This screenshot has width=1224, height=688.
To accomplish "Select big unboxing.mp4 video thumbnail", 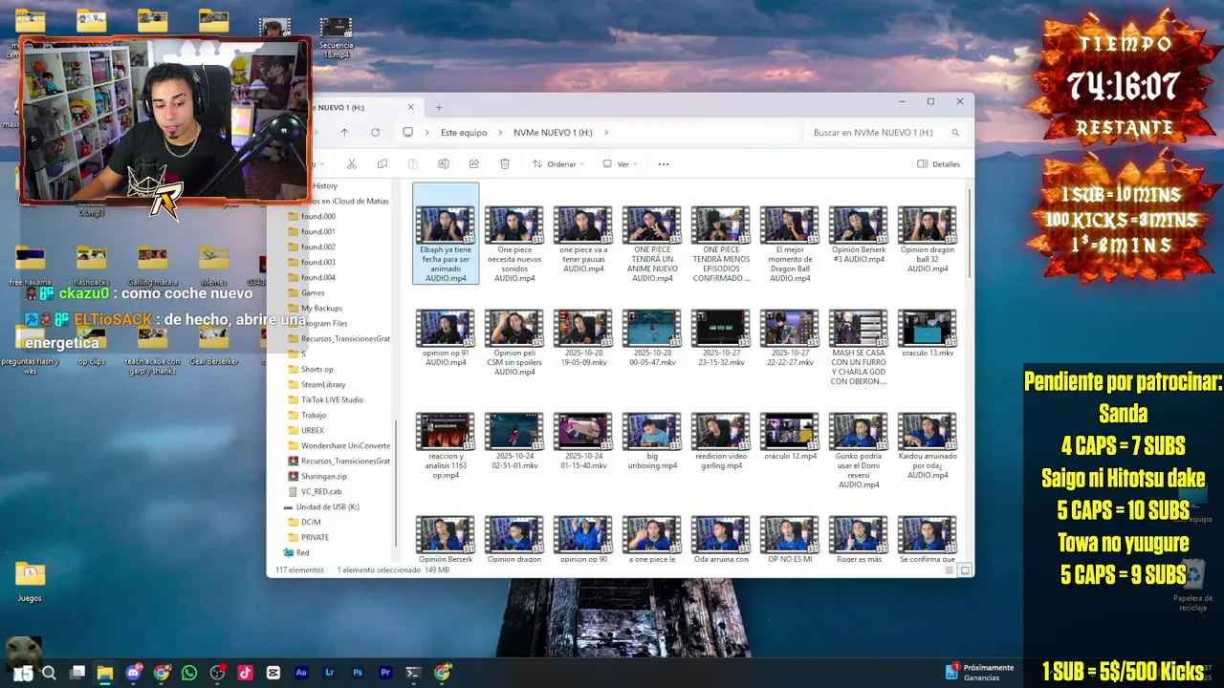I will (652, 431).
